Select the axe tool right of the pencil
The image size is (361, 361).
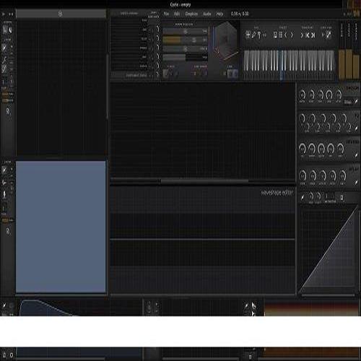[x=259, y=35]
